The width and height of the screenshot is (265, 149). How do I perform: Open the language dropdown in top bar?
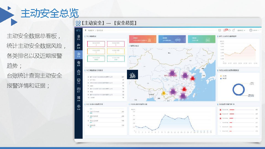(x=241, y=30)
